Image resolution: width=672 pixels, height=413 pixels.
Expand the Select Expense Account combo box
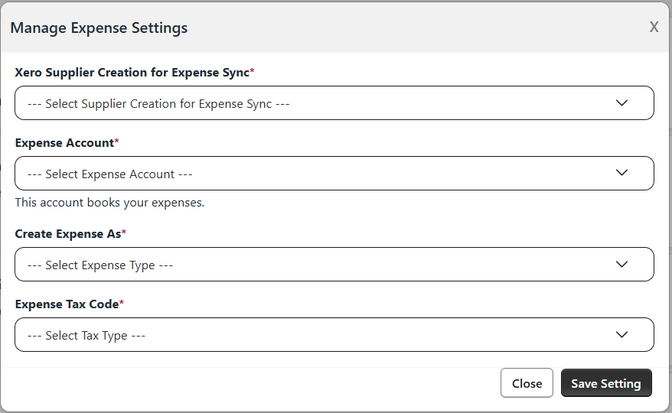[334, 174]
